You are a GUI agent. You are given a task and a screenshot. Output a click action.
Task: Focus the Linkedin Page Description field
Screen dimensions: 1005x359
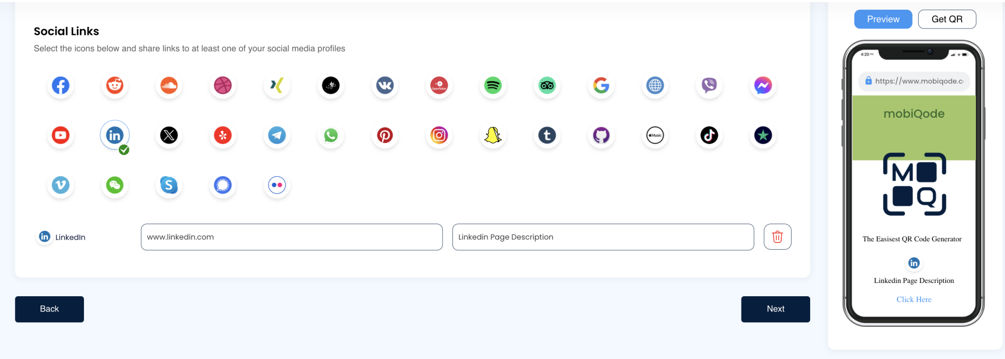tap(603, 237)
